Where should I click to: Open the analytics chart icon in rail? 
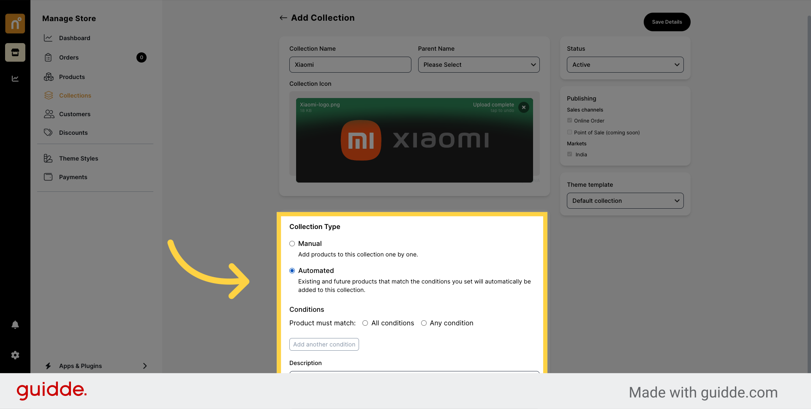click(15, 79)
